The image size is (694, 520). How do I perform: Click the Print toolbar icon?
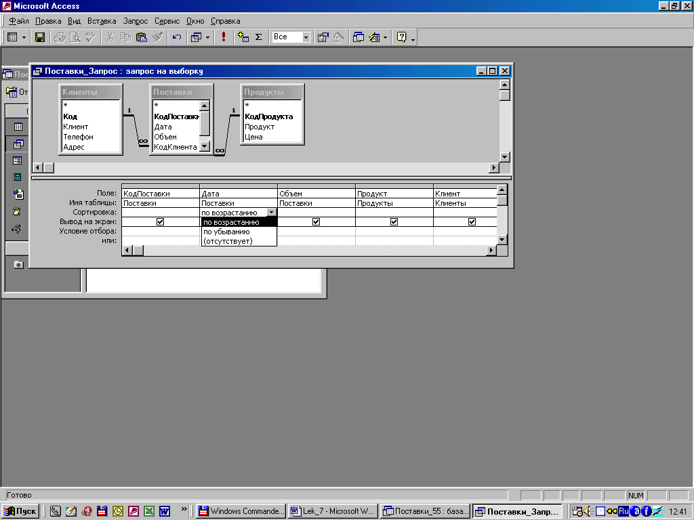click(x=60, y=37)
